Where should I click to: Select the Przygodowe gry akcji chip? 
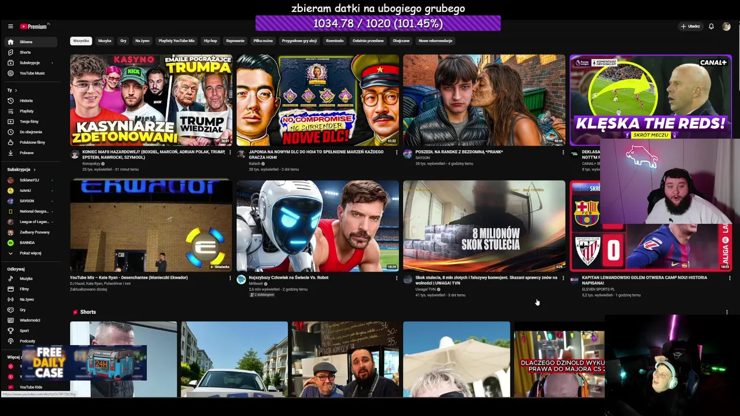coord(299,41)
